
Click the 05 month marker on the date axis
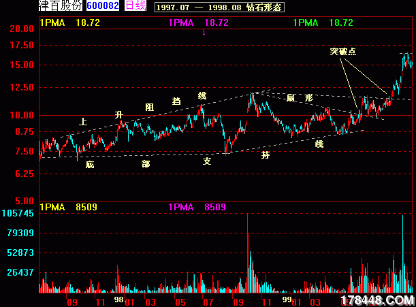pos(180,300)
